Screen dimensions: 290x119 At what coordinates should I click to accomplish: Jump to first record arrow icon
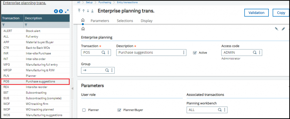coord(79,11)
